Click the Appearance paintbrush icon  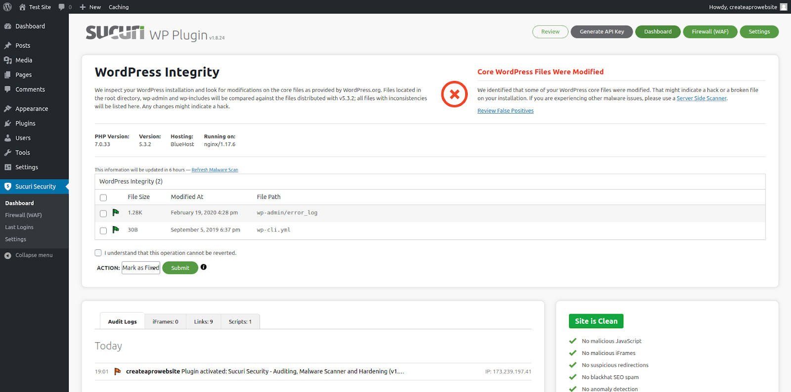coord(8,109)
